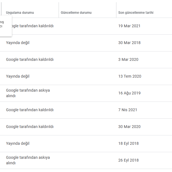Click askıya alındı status in 16 Ağu 2019 row
Screen dimensions: 172x172
pos(28,93)
